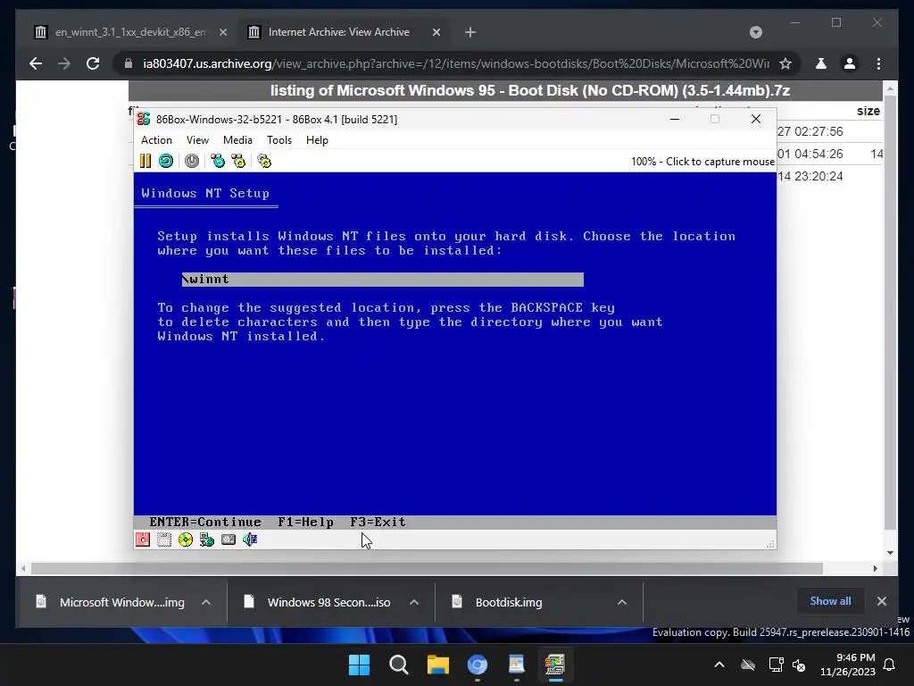Click the size column header
The image size is (914, 686).
[x=868, y=111]
